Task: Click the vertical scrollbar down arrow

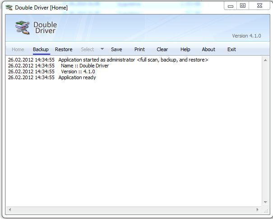Action: [265, 202]
